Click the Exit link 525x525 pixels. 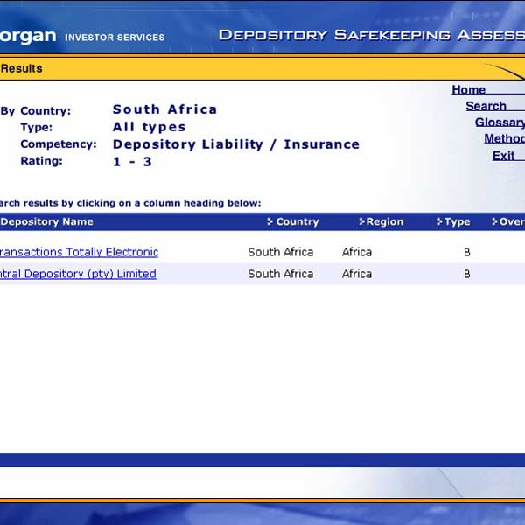coord(503,155)
